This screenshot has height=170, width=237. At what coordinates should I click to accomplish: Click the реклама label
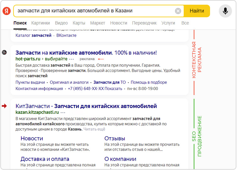coord(87,59)
